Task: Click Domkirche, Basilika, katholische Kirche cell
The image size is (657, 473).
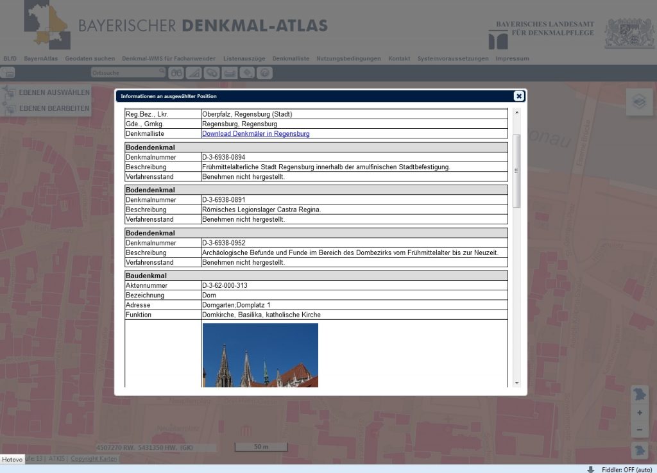Action: (x=354, y=315)
